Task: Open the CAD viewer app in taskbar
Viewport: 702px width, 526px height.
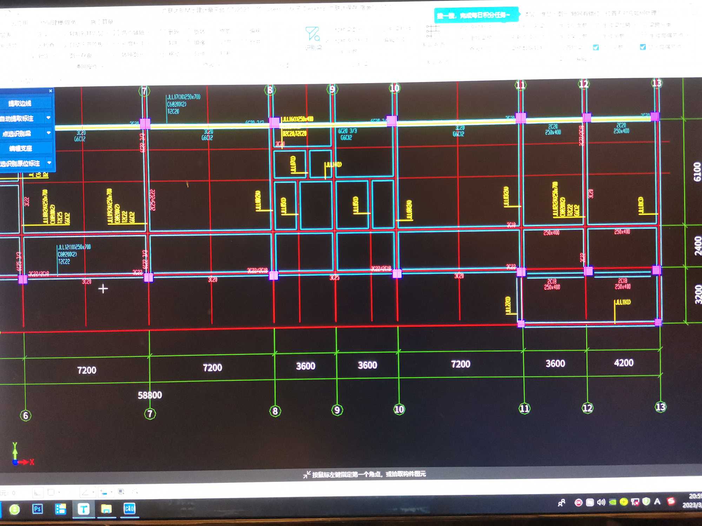Action: [129, 508]
